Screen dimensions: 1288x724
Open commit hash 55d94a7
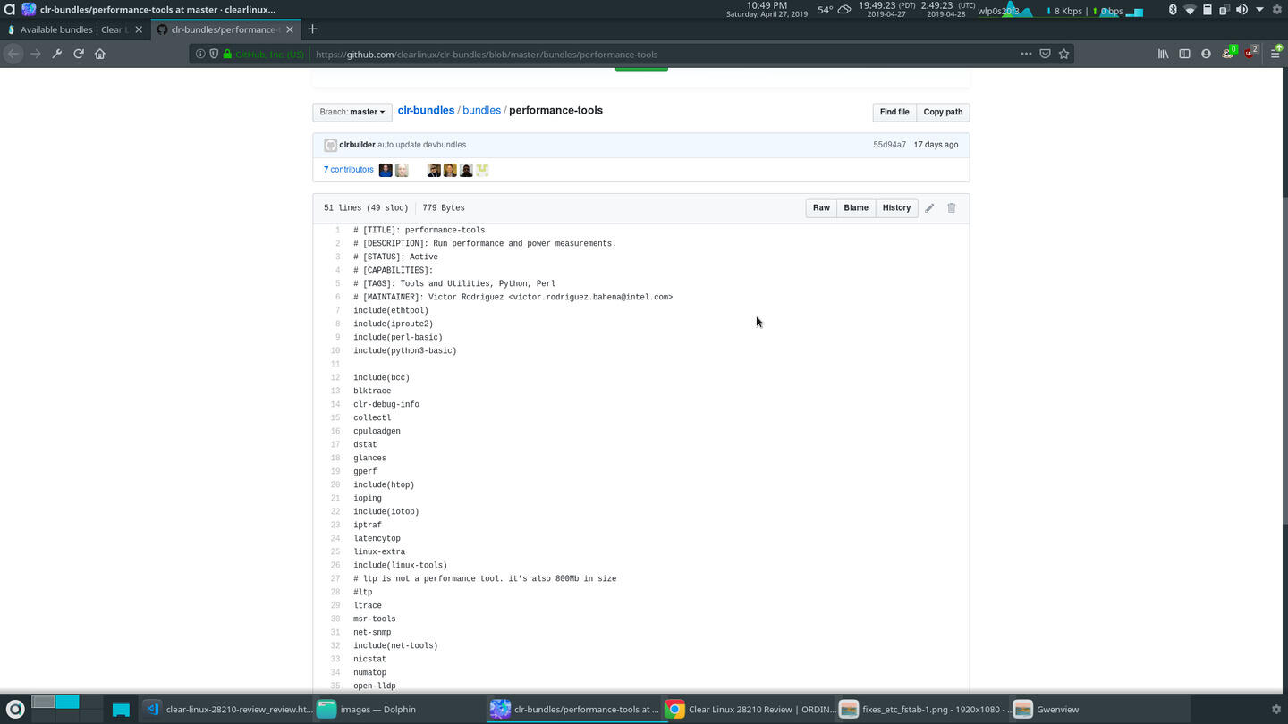coord(889,145)
